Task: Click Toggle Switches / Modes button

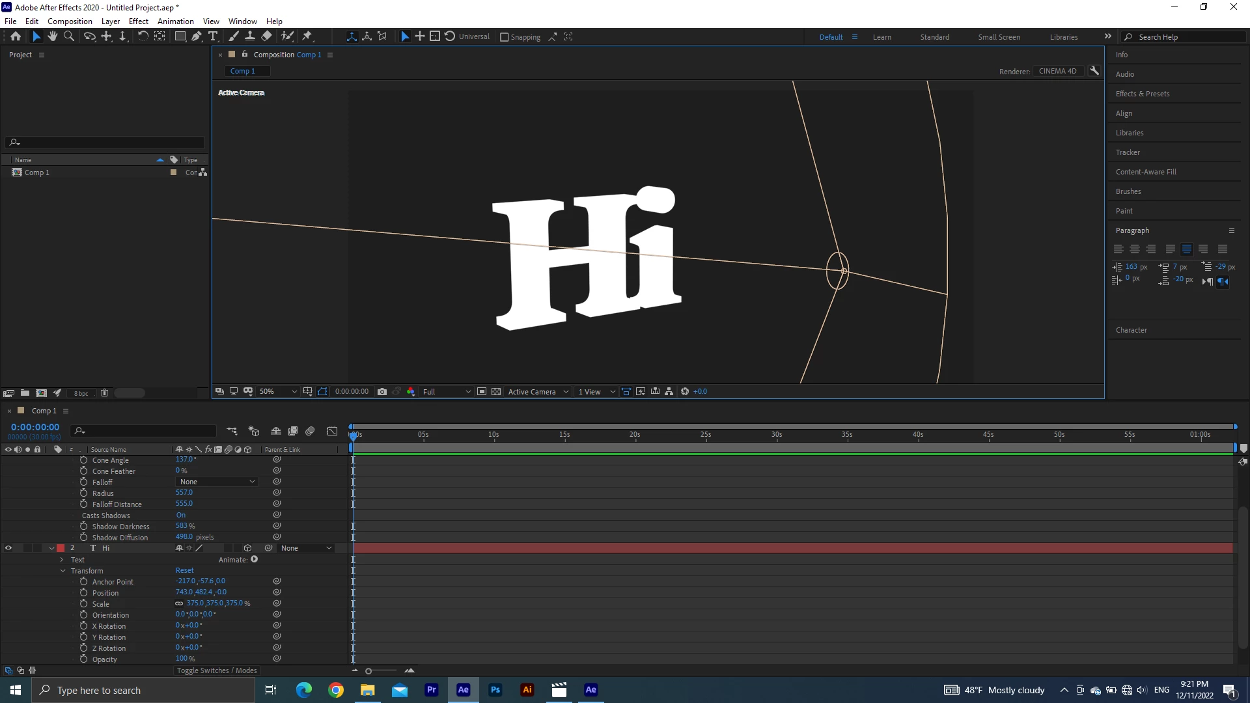Action: 217,670
